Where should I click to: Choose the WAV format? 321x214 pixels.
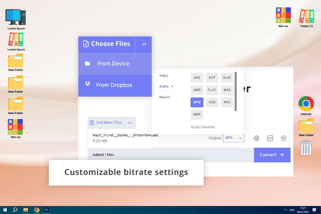coord(227,102)
